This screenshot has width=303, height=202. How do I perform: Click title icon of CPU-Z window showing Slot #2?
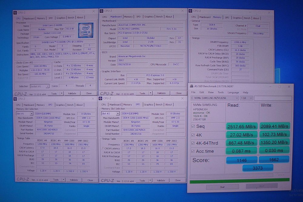click(101, 98)
